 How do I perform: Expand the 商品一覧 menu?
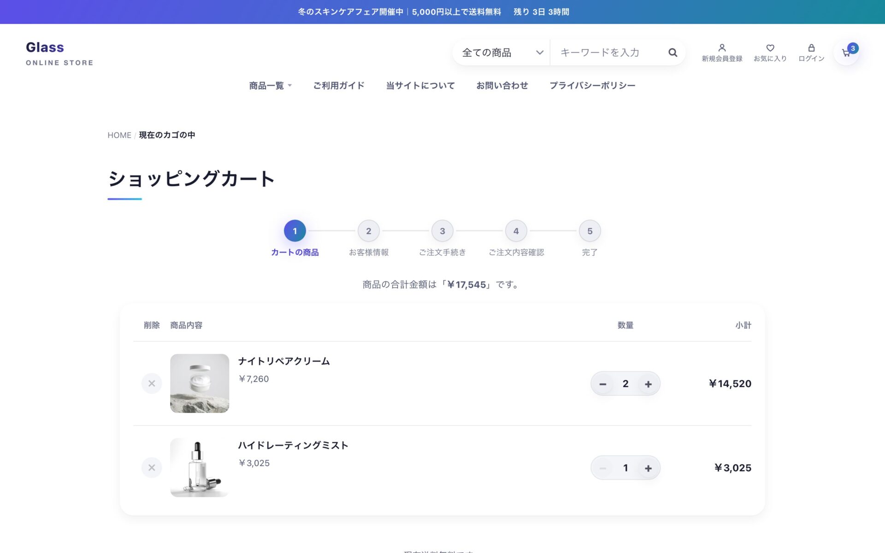[x=270, y=85]
